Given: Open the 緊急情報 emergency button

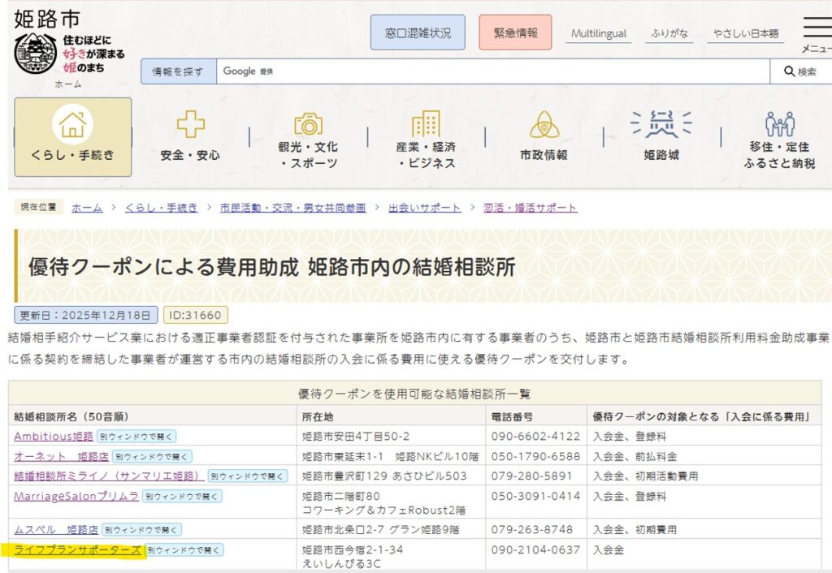Looking at the screenshot, I should point(515,33).
